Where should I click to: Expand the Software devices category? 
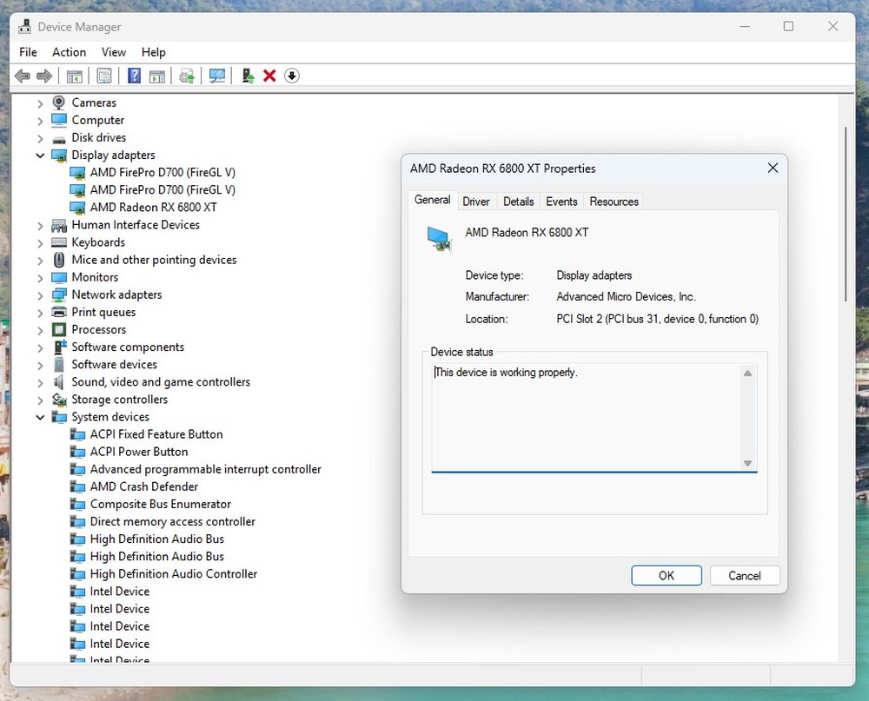tap(40, 365)
